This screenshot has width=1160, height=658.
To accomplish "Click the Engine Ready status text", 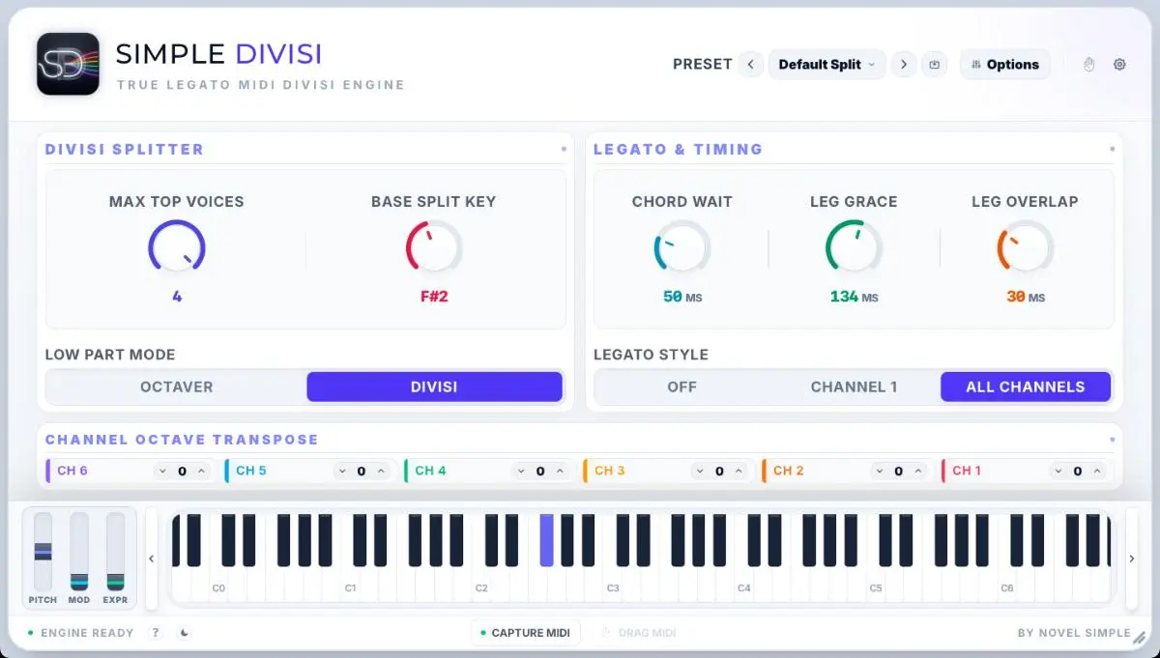I will [x=87, y=633].
